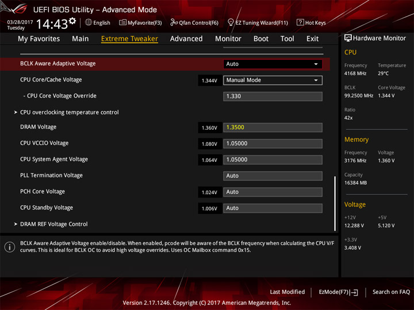Click the 5.120 V reading
Viewport: 414px width, 310px height.
386,226
